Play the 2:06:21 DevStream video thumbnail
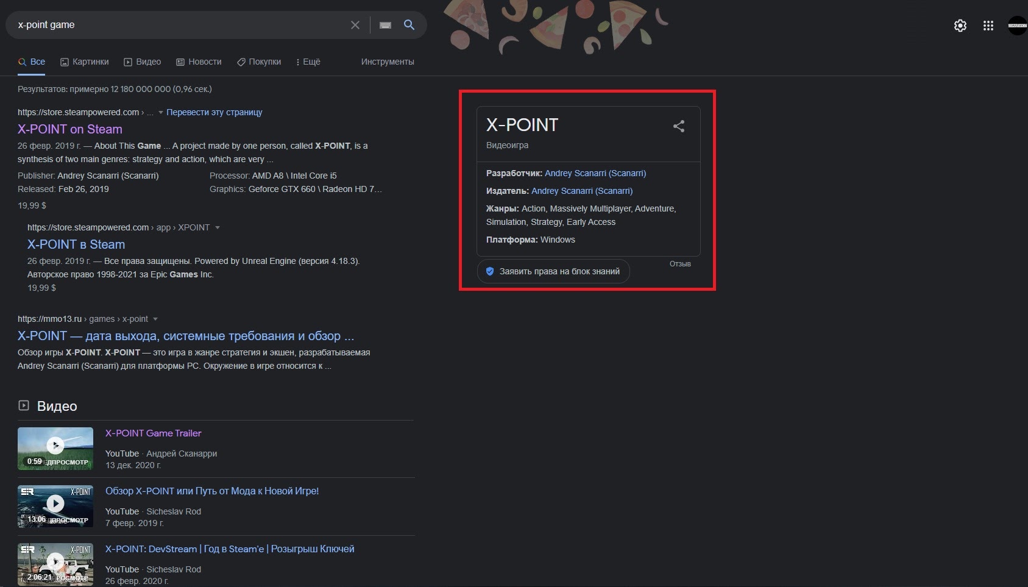This screenshot has height=587, width=1028. coord(55,564)
